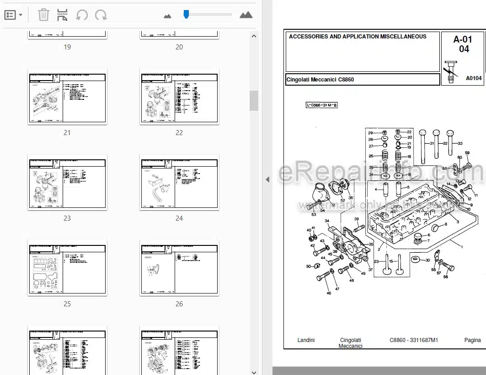Click the 'Cingolati Meccanici C8860' title
Image resolution: width=486 pixels, height=375 pixels.
pyautogui.click(x=320, y=80)
